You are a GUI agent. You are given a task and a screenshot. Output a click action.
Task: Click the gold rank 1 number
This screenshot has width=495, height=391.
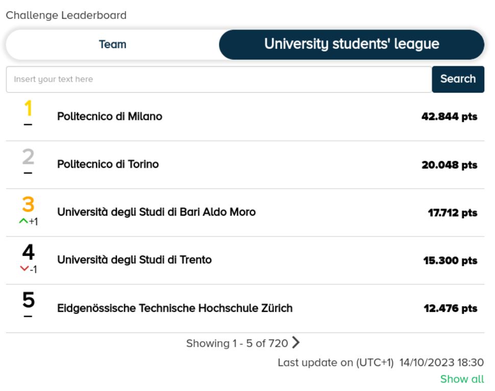tap(28, 108)
